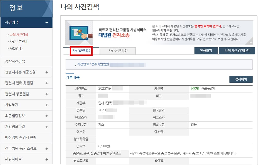Click the 나의 사건 검색하기 button
Image resolution: width=258 pixels, height=165 pixels.
point(237,51)
